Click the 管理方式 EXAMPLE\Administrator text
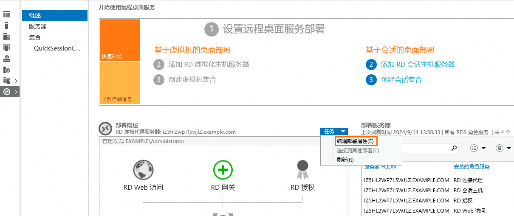This screenshot has width=514, height=216. (144, 141)
